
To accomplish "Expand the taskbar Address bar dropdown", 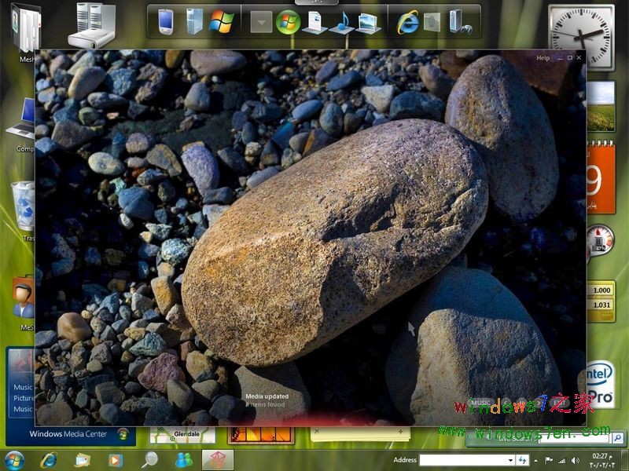I will [510, 460].
